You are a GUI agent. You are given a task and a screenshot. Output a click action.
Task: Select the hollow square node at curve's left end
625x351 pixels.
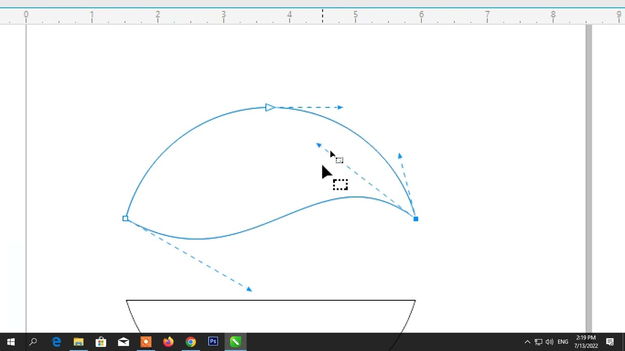(125, 218)
